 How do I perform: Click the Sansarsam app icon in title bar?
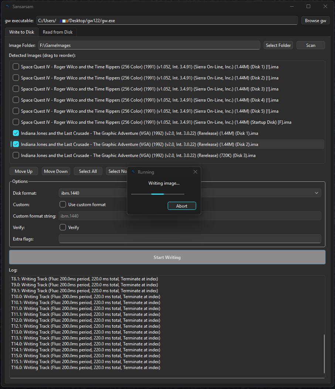(7, 6)
